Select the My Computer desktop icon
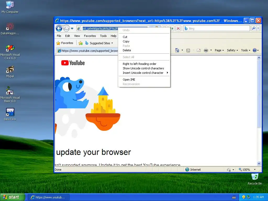Screen dimensions: 268x201 point(10,7)
